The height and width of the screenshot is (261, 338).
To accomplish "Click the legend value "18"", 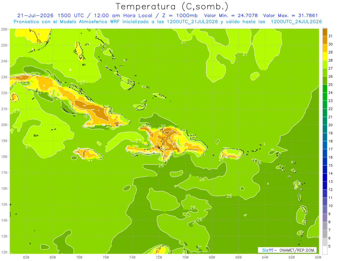I will [x=331, y=141].
